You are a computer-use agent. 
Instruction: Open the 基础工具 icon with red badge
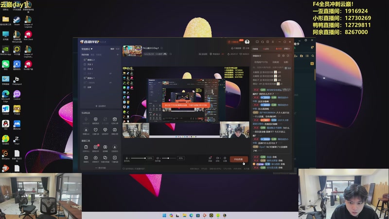(x=95, y=148)
